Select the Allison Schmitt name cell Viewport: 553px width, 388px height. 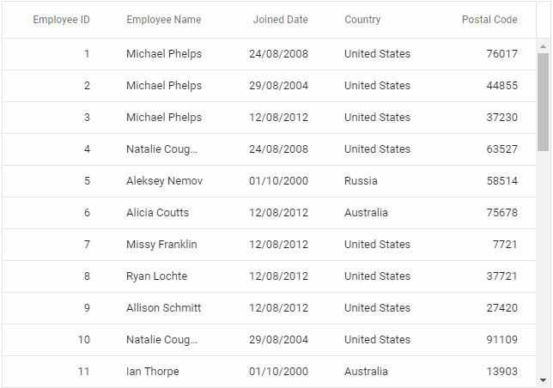coord(163,308)
